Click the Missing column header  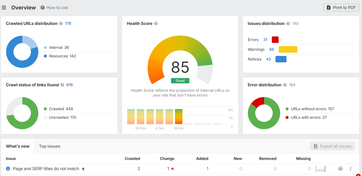click(x=303, y=158)
